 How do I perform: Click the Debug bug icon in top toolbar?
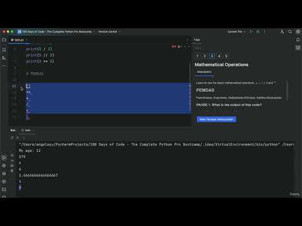[258, 31]
